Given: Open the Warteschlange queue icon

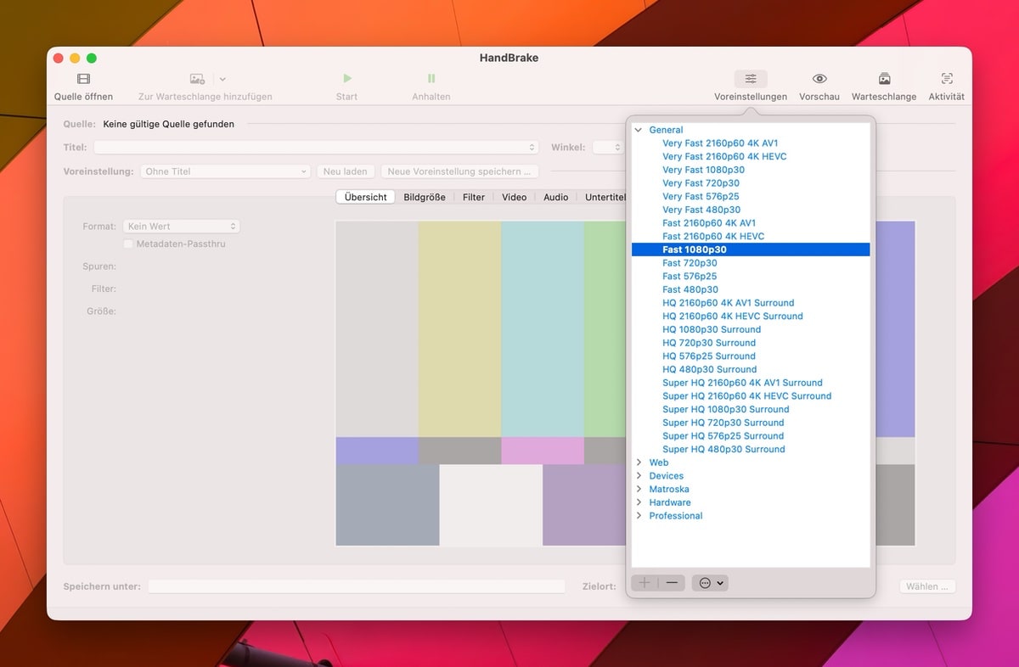Looking at the screenshot, I should click(x=884, y=79).
